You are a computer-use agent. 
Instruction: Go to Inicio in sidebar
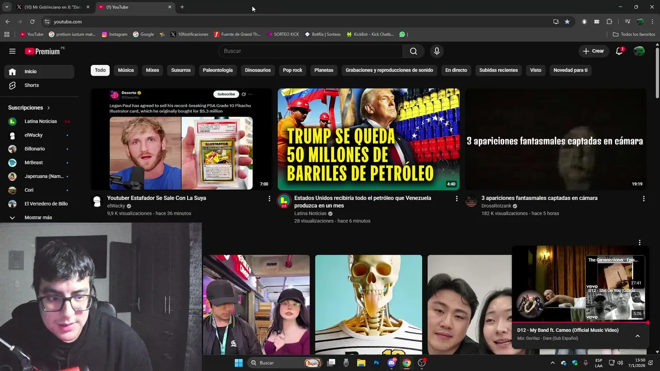pyautogui.click(x=39, y=72)
